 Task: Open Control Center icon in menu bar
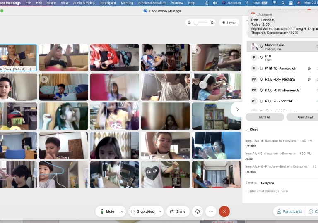tap(291, 3)
